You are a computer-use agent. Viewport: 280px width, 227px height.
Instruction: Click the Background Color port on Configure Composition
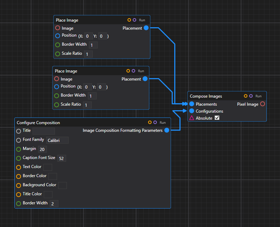[x=19, y=186]
